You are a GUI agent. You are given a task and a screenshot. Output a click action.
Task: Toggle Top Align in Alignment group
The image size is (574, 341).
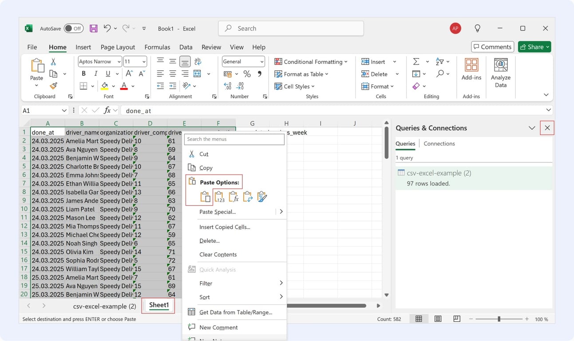coord(160,61)
